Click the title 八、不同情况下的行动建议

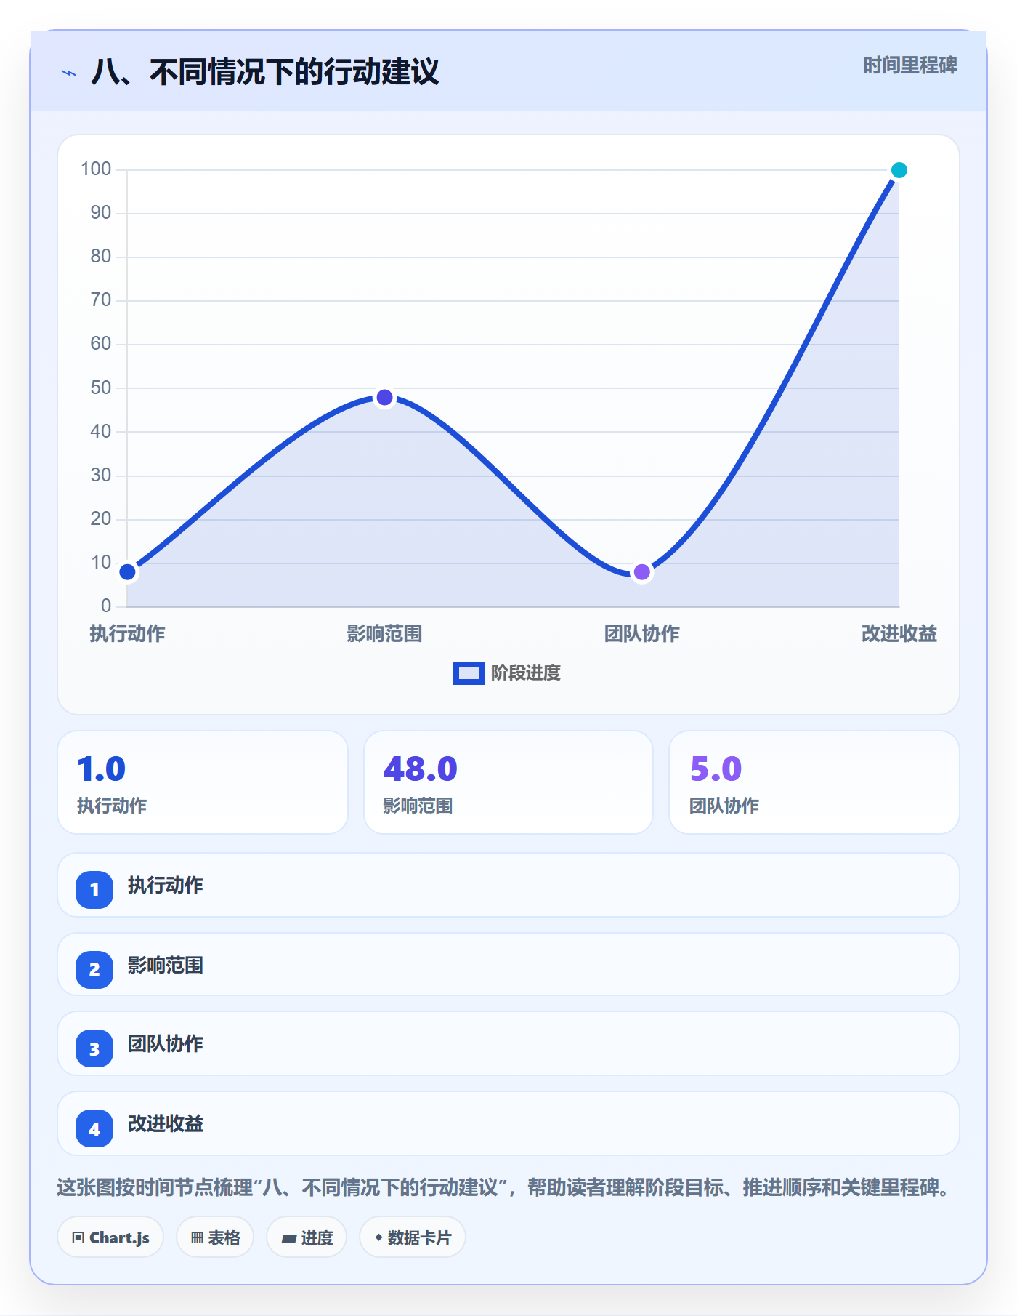(265, 72)
